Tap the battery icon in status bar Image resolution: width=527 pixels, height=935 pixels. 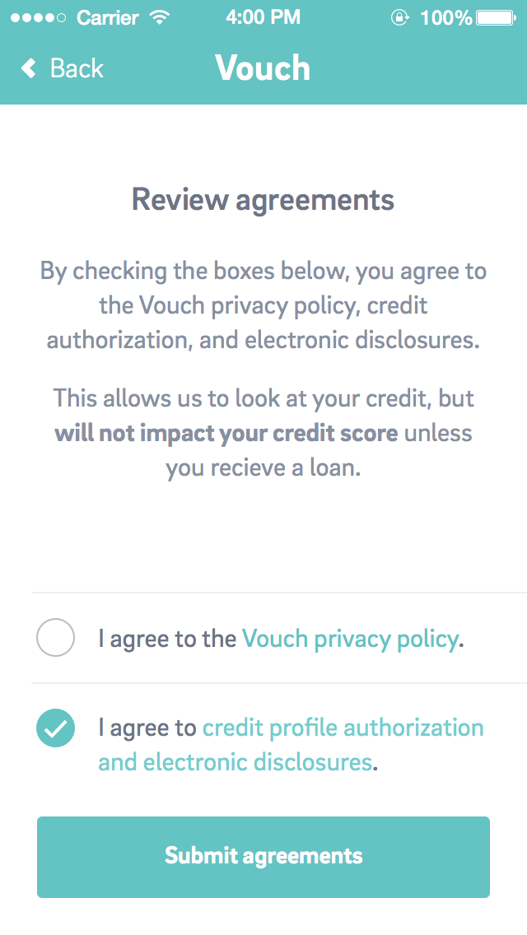tap(496, 17)
